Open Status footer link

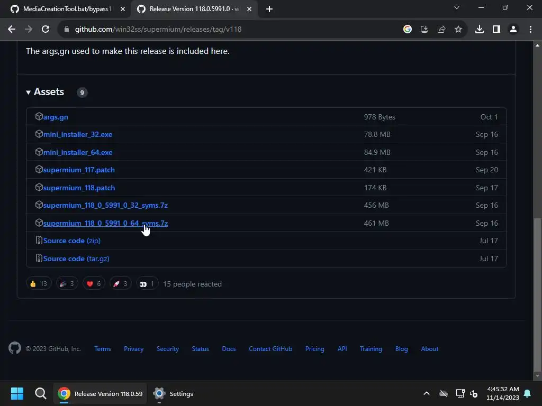pos(201,349)
